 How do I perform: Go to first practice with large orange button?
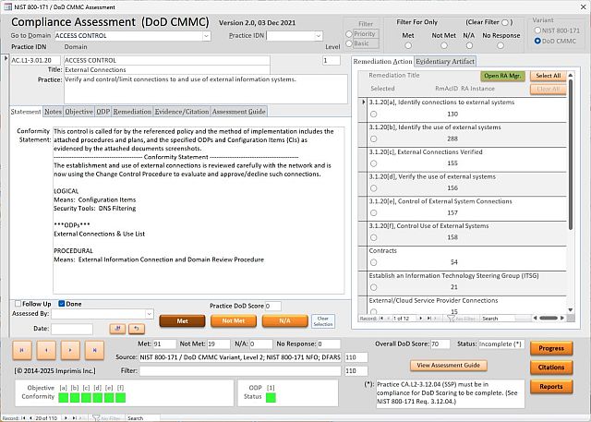(x=22, y=350)
